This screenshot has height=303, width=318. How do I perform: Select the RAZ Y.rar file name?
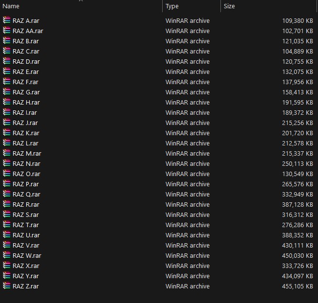pos(26,276)
